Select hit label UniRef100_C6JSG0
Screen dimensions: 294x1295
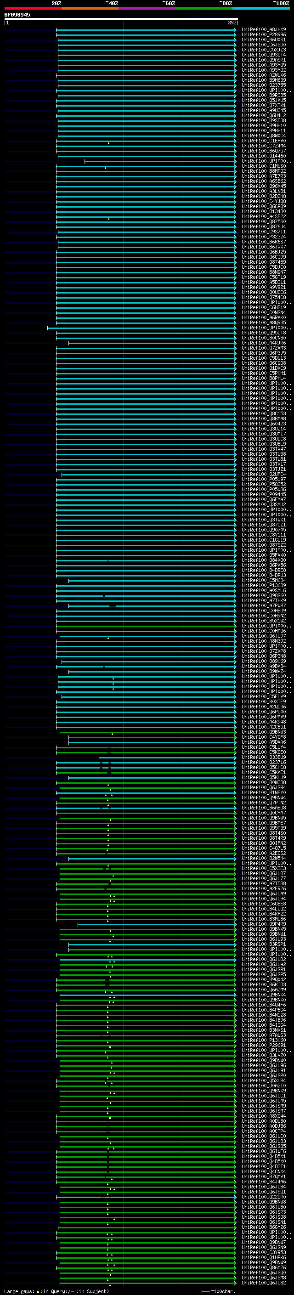pos(264,45)
